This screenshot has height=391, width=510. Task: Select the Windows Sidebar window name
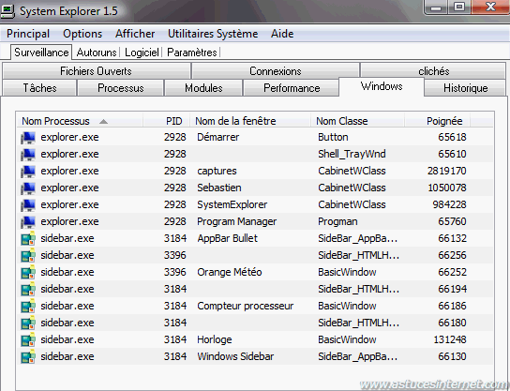235,357
